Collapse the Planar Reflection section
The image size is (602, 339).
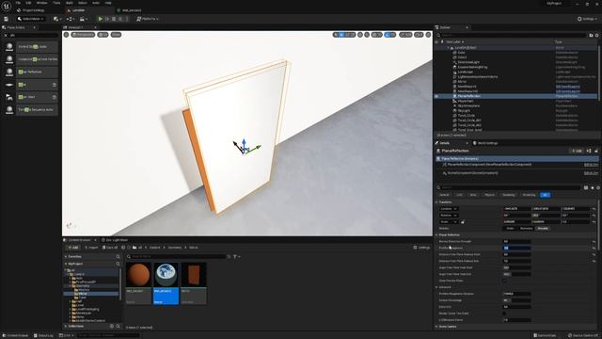pos(436,234)
